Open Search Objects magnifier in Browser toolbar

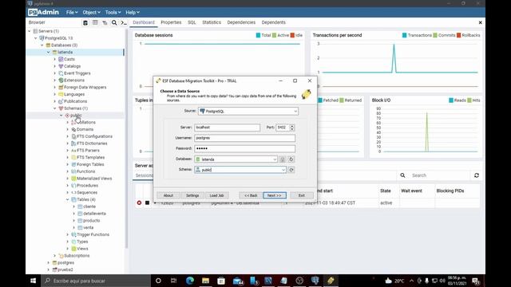click(x=114, y=22)
